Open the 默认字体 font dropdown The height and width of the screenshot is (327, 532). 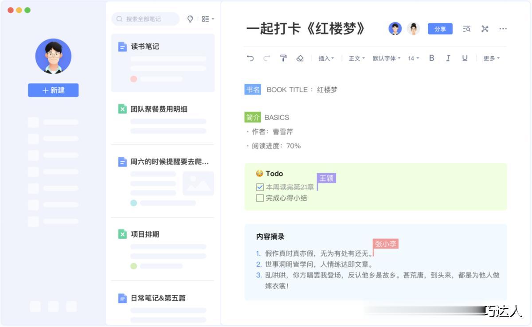386,58
